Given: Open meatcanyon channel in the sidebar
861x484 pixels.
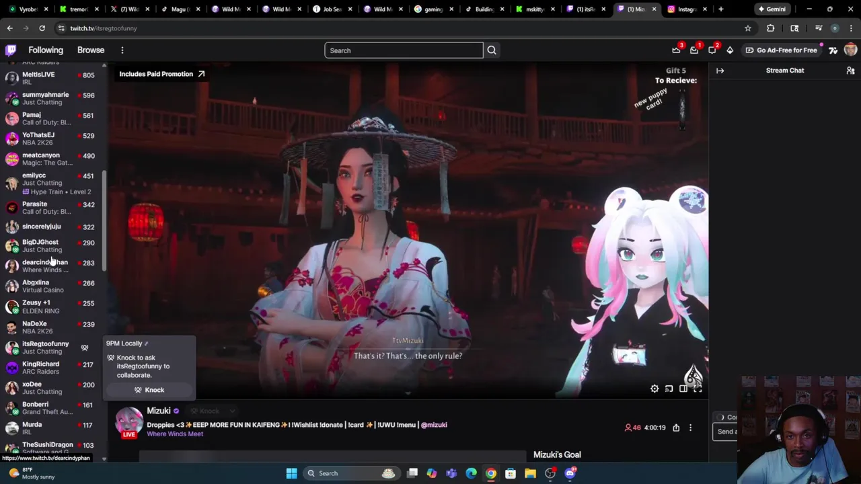Looking at the screenshot, I should [52, 159].
